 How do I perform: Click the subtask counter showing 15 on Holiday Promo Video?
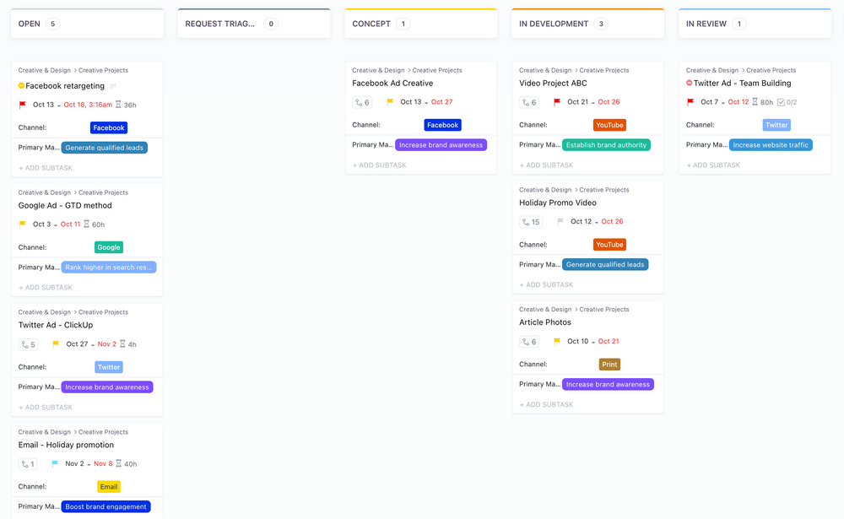coord(531,222)
